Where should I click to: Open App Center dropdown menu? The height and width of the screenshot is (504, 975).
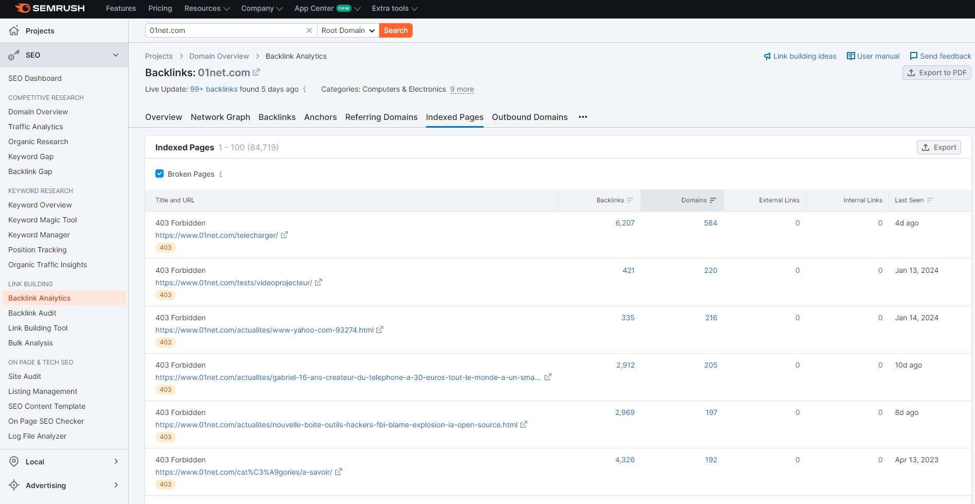tap(327, 8)
